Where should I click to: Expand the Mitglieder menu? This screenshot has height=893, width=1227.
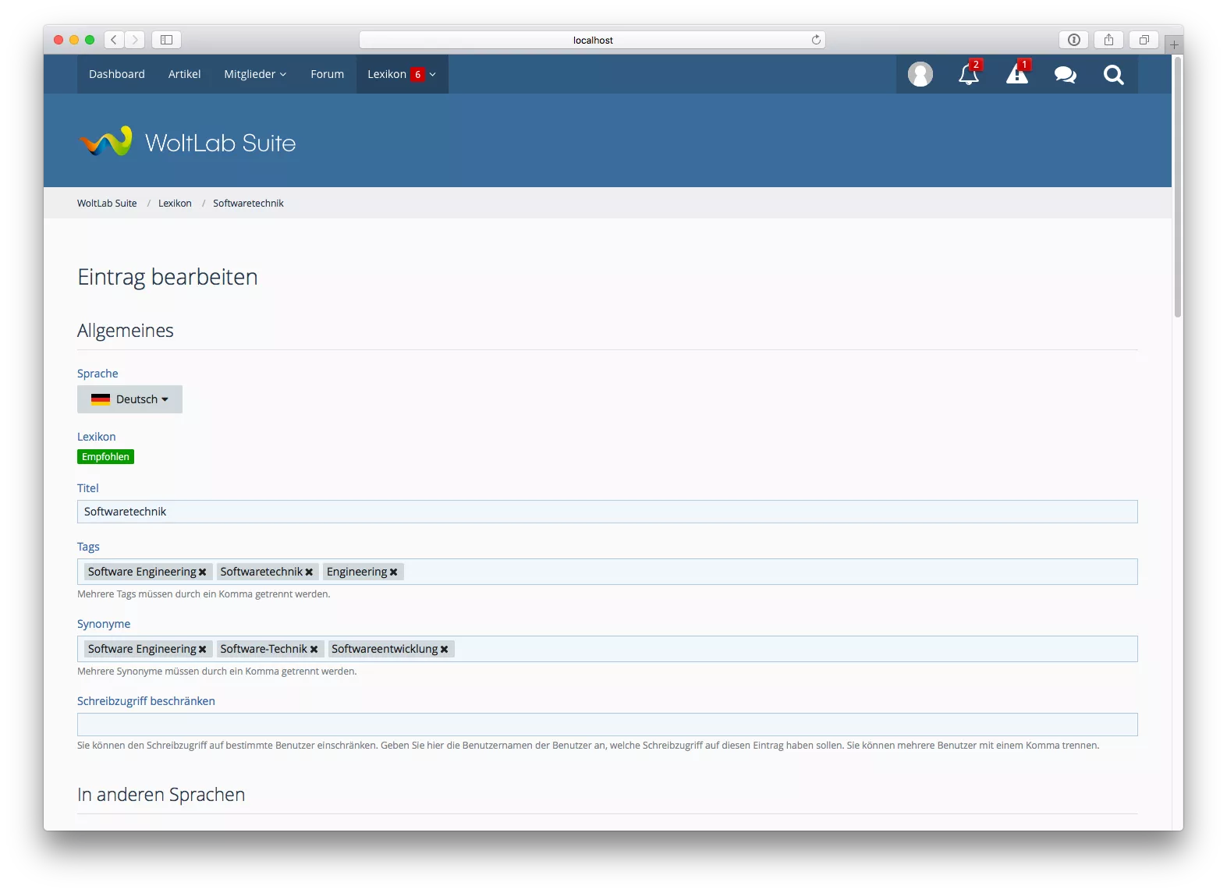(x=255, y=74)
